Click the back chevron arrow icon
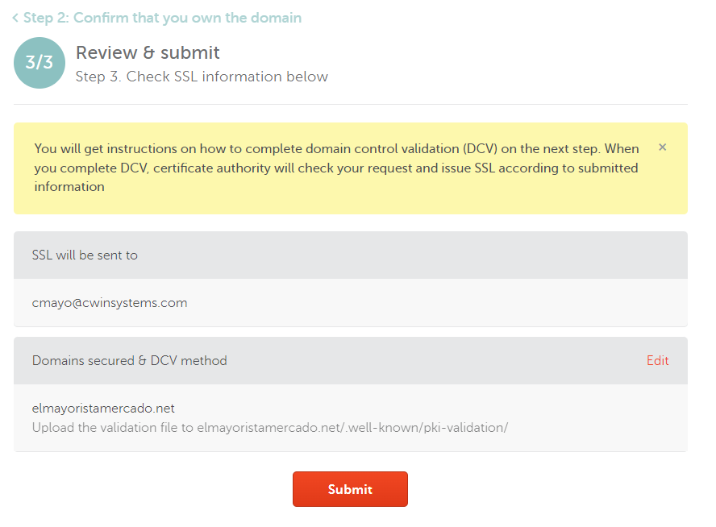 pyautogui.click(x=15, y=18)
